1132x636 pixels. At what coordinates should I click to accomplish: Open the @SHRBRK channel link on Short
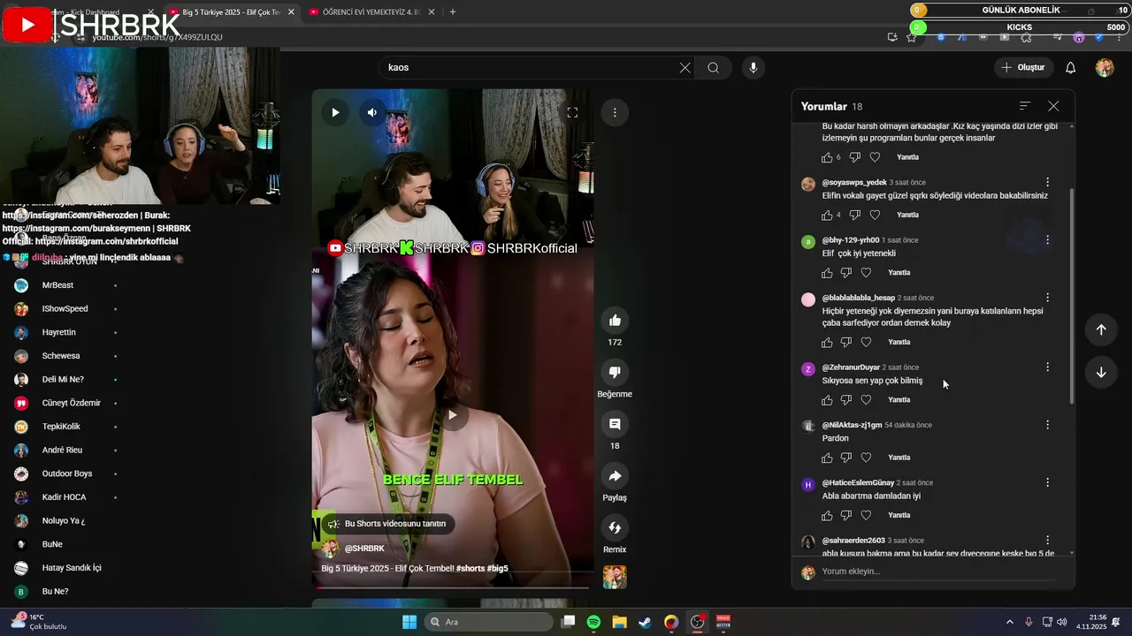tap(364, 549)
